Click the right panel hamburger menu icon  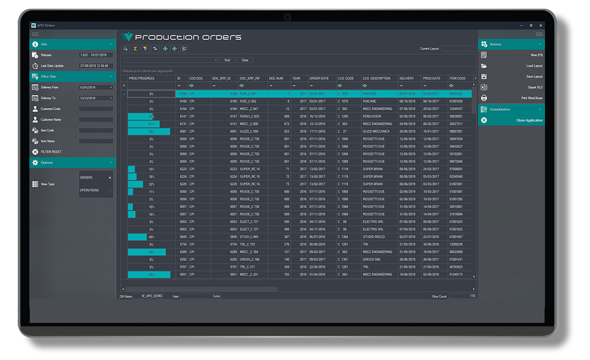[x=539, y=34]
